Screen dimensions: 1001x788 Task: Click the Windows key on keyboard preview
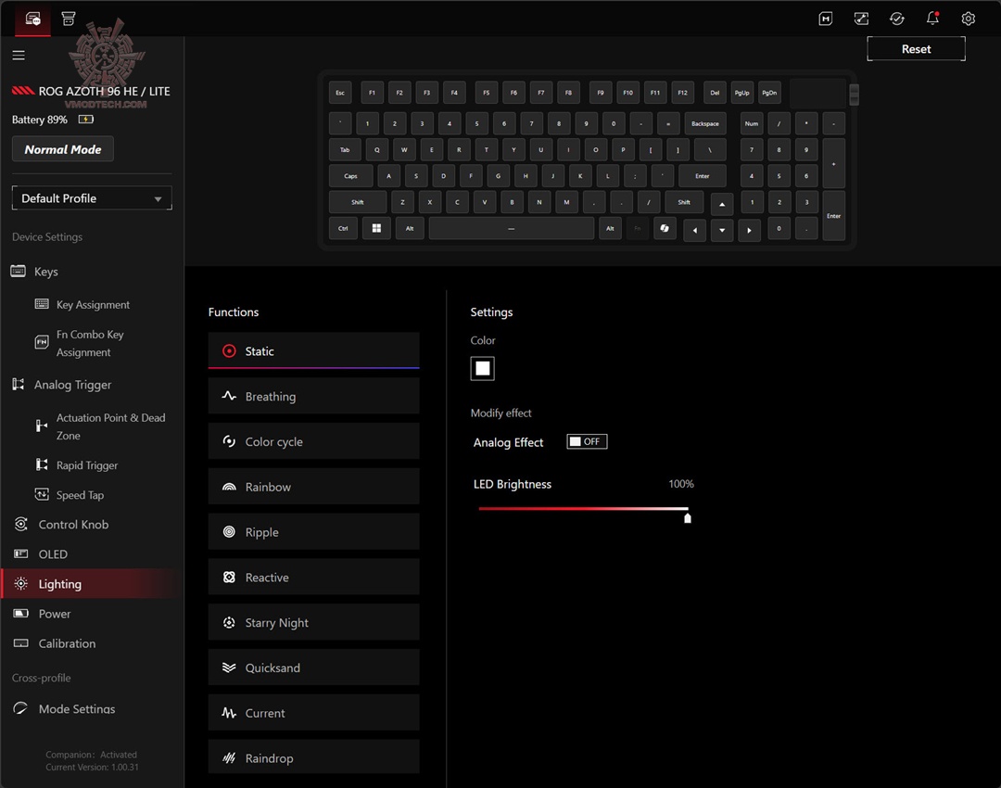[x=376, y=228]
